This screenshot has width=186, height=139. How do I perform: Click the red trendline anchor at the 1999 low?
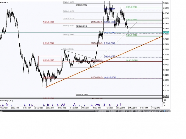click(x=46, y=87)
